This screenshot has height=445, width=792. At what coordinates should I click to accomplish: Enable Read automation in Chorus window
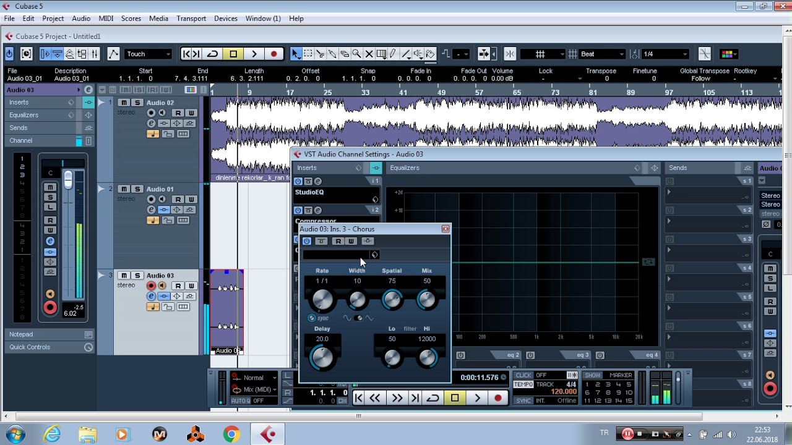pos(338,241)
